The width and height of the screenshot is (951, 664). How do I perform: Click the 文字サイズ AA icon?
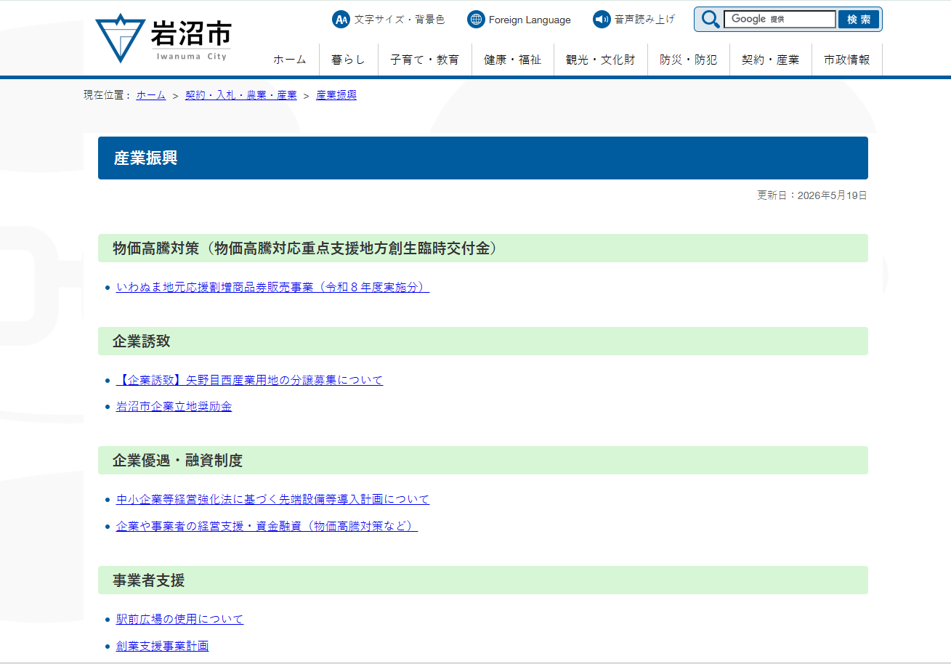point(341,20)
